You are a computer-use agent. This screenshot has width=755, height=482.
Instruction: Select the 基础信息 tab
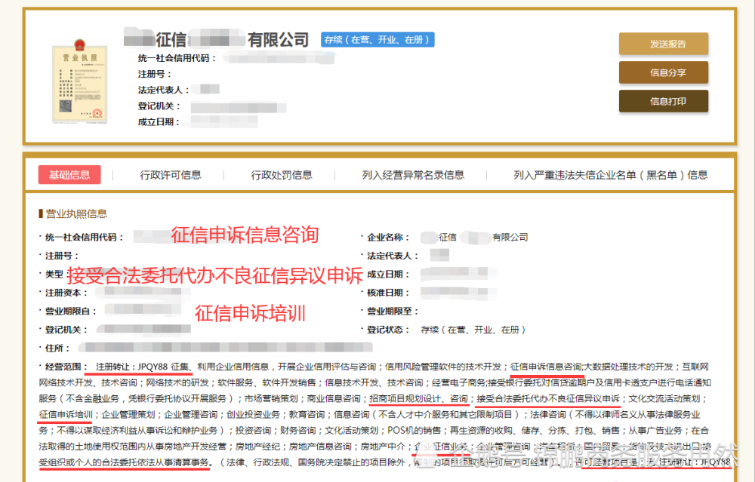pyautogui.click(x=69, y=174)
